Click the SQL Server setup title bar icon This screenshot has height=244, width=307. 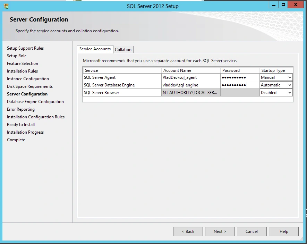[6, 6]
